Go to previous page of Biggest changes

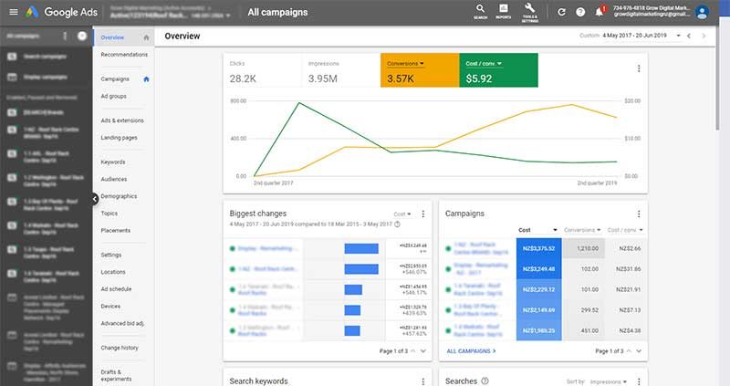tap(413, 351)
